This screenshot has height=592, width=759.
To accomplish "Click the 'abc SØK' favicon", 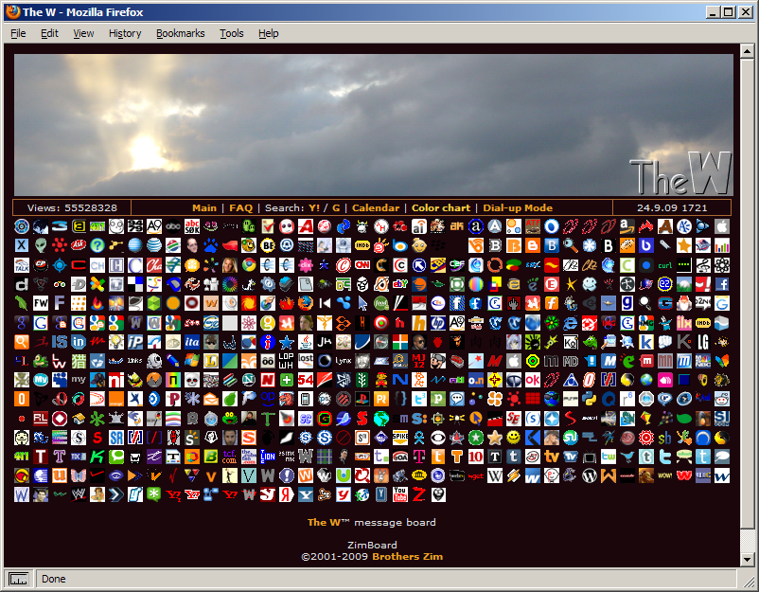I will (x=192, y=225).
